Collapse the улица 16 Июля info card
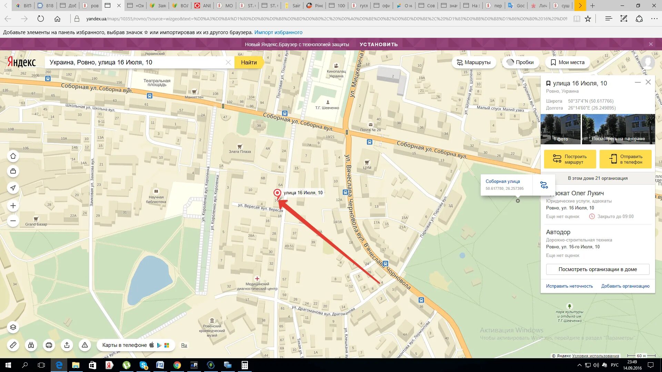662x372 pixels. [638, 82]
